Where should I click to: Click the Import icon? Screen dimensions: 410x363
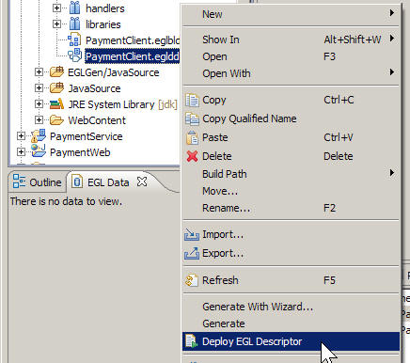tap(192, 234)
